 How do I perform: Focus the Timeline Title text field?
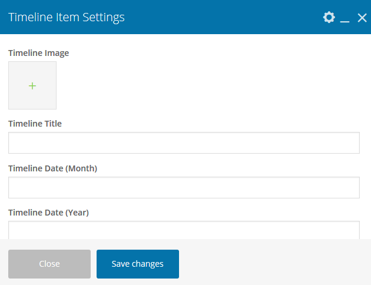[184, 143]
